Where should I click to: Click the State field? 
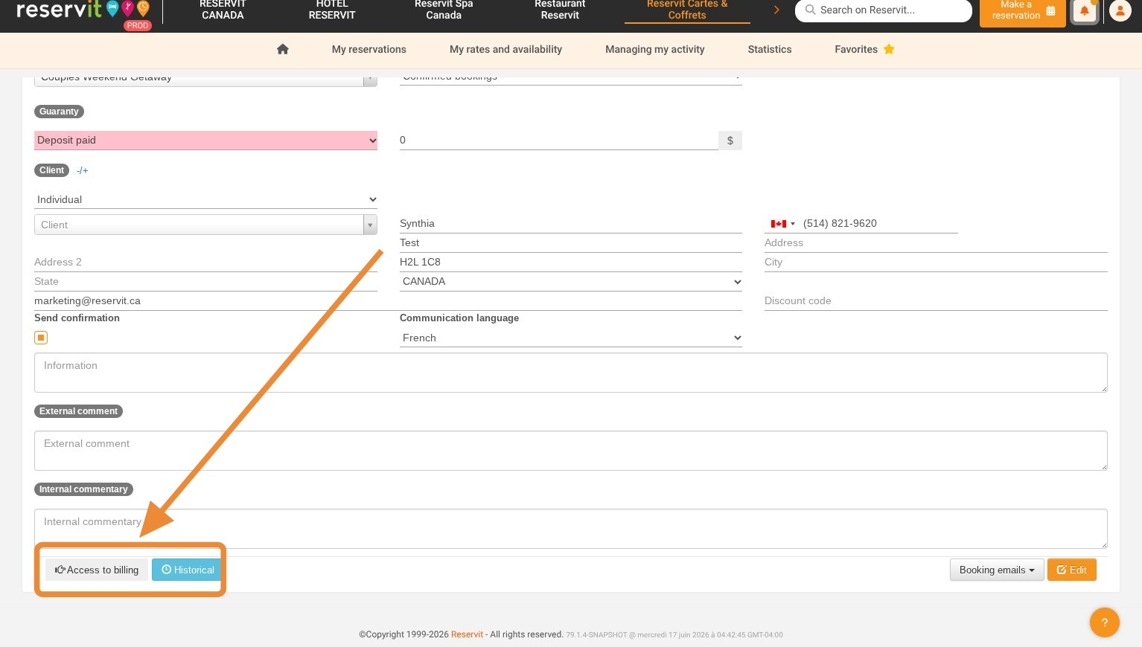coord(205,281)
